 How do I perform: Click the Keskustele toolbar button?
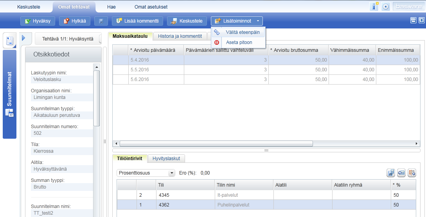[x=187, y=21]
